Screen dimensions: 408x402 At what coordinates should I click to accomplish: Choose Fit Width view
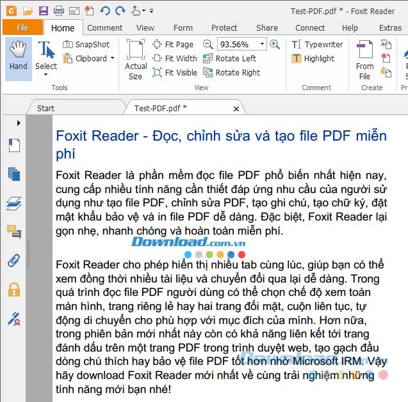[x=175, y=58]
